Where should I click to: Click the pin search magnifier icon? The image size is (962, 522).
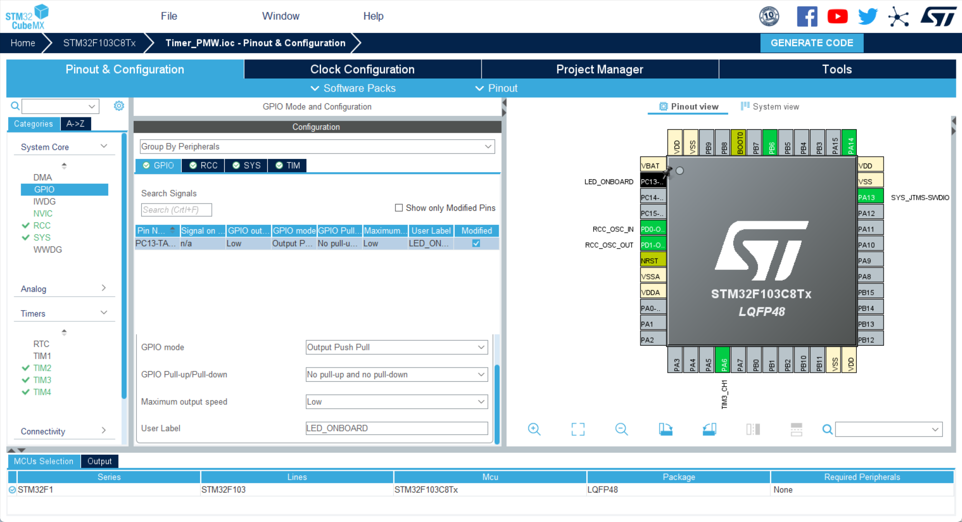pos(827,429)
